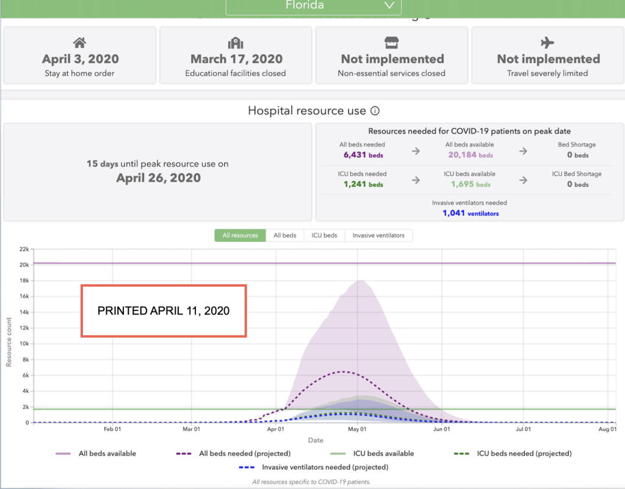
Task: Click arrow between All beds needed and available
Action: coord(416,151)
